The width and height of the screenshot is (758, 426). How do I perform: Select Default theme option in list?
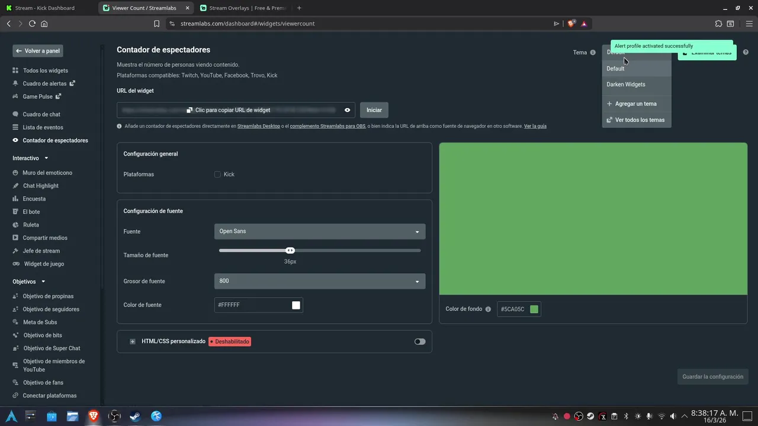637,69
